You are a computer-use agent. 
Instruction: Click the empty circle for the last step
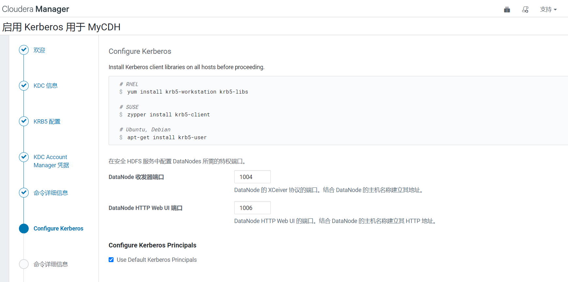tap(24, 264)
